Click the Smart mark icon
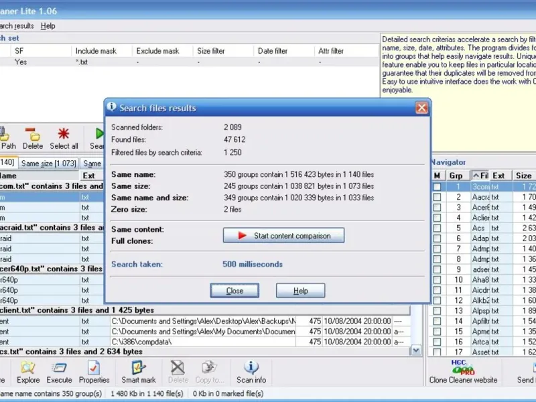 click(x=139, y=368)
